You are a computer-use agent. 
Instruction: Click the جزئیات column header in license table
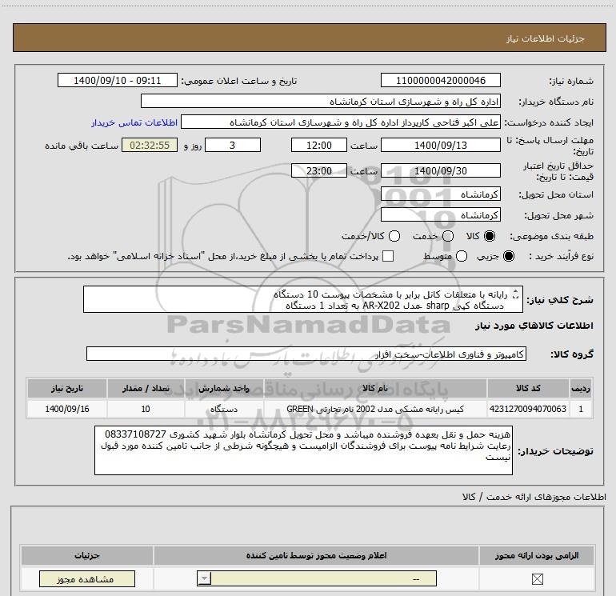(87, 555)
